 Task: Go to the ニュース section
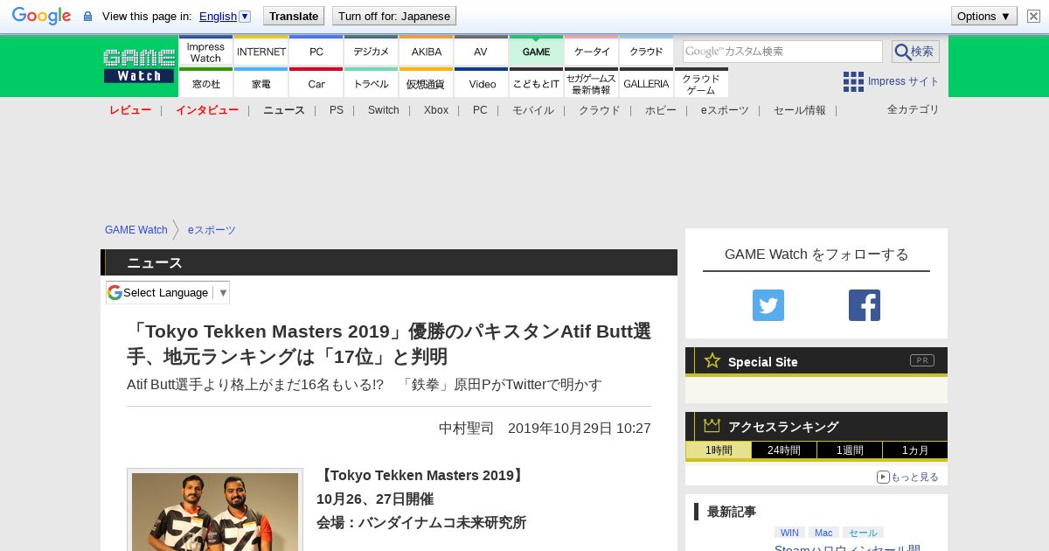pos(284,110)
